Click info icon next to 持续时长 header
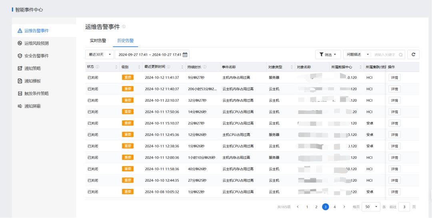The width and height of the screenshot is (432, 218). 205,67
